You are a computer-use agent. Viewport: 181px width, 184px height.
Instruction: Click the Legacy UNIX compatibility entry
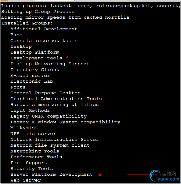pyautogui.click(x=49, y=116)
